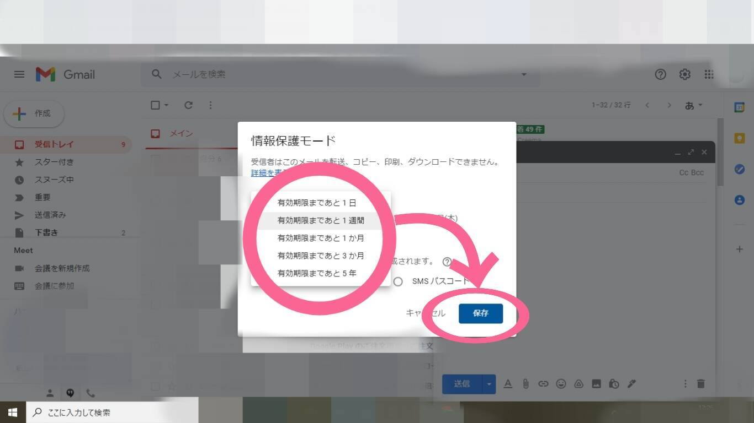Click the help icon beside the passcode text
Viewport: 754px width, 423px height.
click(x=447, y=262)
